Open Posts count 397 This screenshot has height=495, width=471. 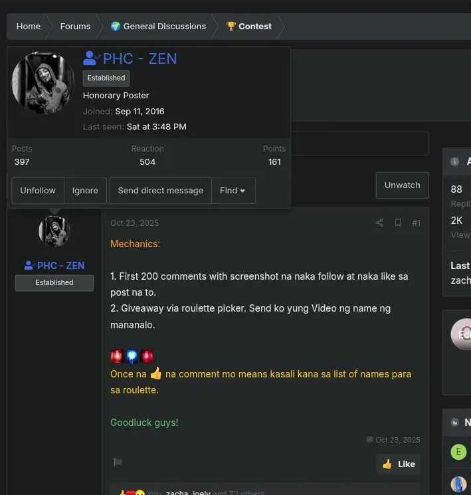pos(22,162)
